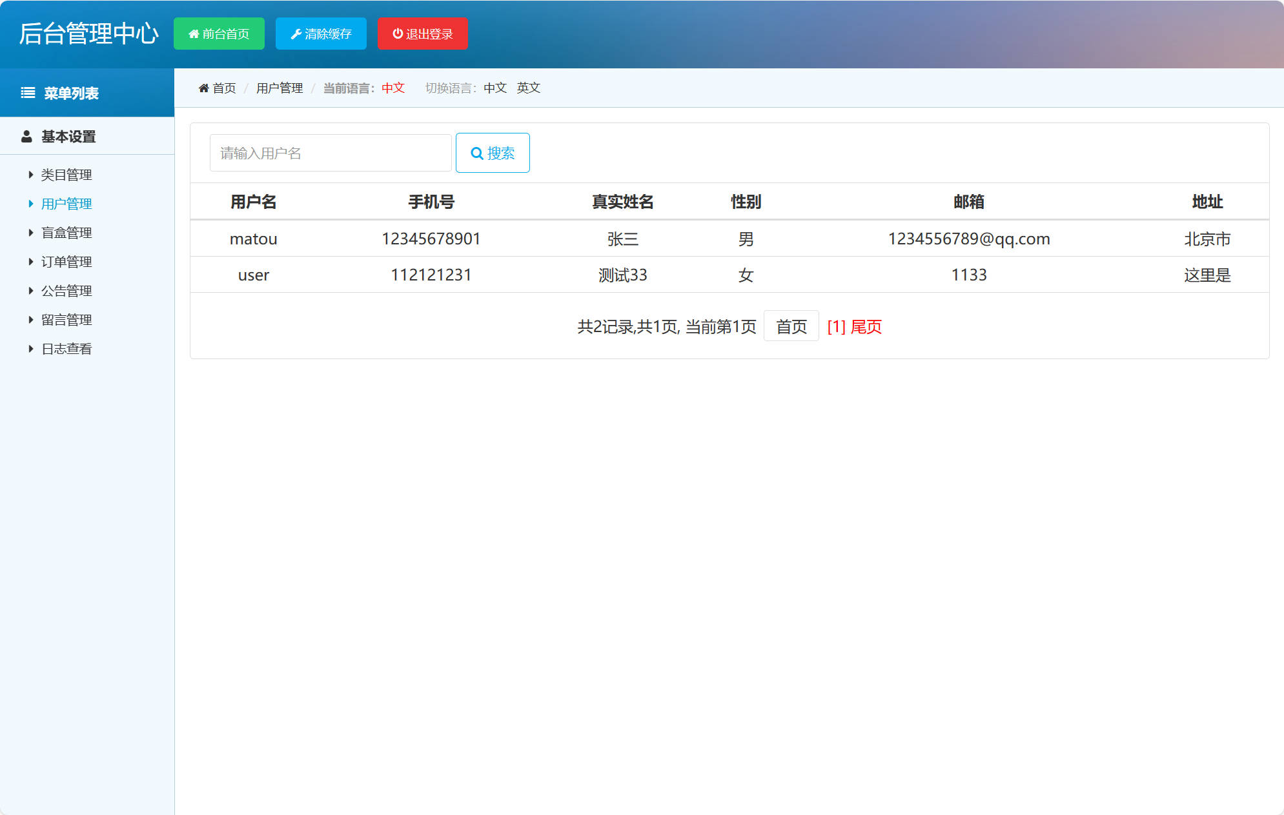Switch language to 英文

tap(528, 88)
